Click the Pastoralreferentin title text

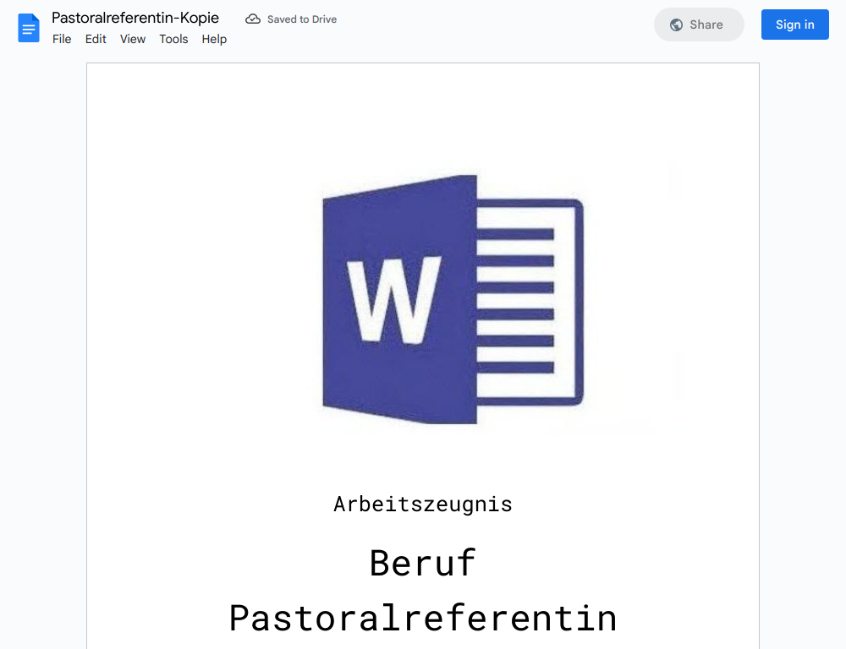pyautogui.click(x=423, y=618)
